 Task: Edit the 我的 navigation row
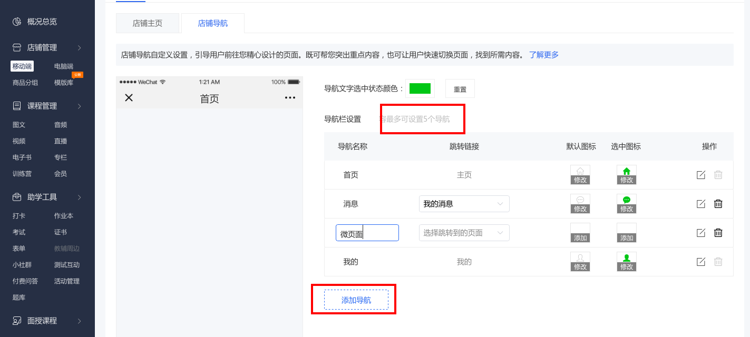(x=700, y=262)
